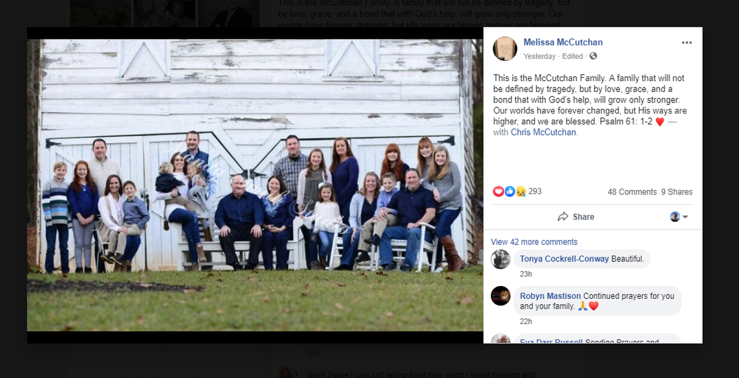Screen dimensions: 739x378
Task: Click the 293 reactions count
Action: coord(535,191)
